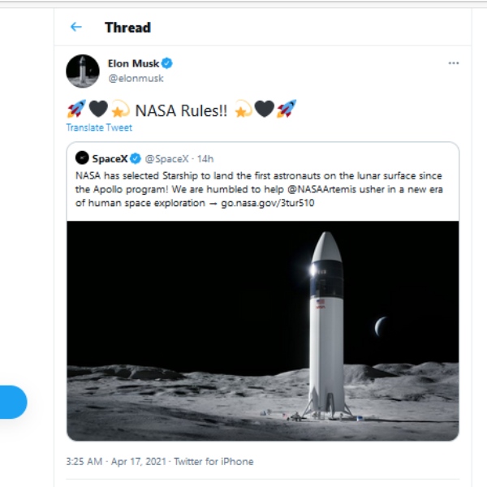Open the @NASAArtemis mention
487x487 pixels.
373,189
